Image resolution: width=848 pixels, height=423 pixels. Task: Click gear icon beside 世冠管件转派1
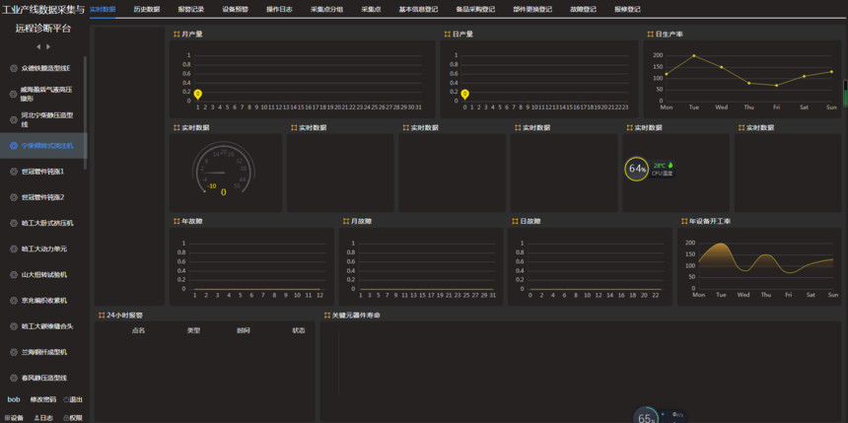[x=13, y=172]
